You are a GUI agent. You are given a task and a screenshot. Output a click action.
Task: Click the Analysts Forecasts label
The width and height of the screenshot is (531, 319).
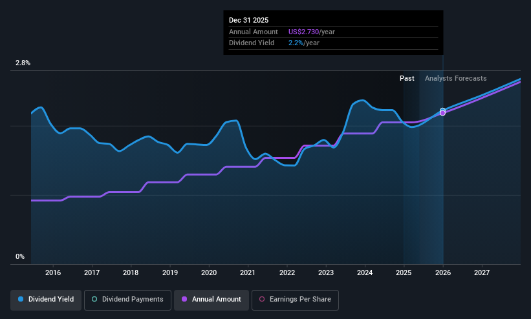coord(455,79)
